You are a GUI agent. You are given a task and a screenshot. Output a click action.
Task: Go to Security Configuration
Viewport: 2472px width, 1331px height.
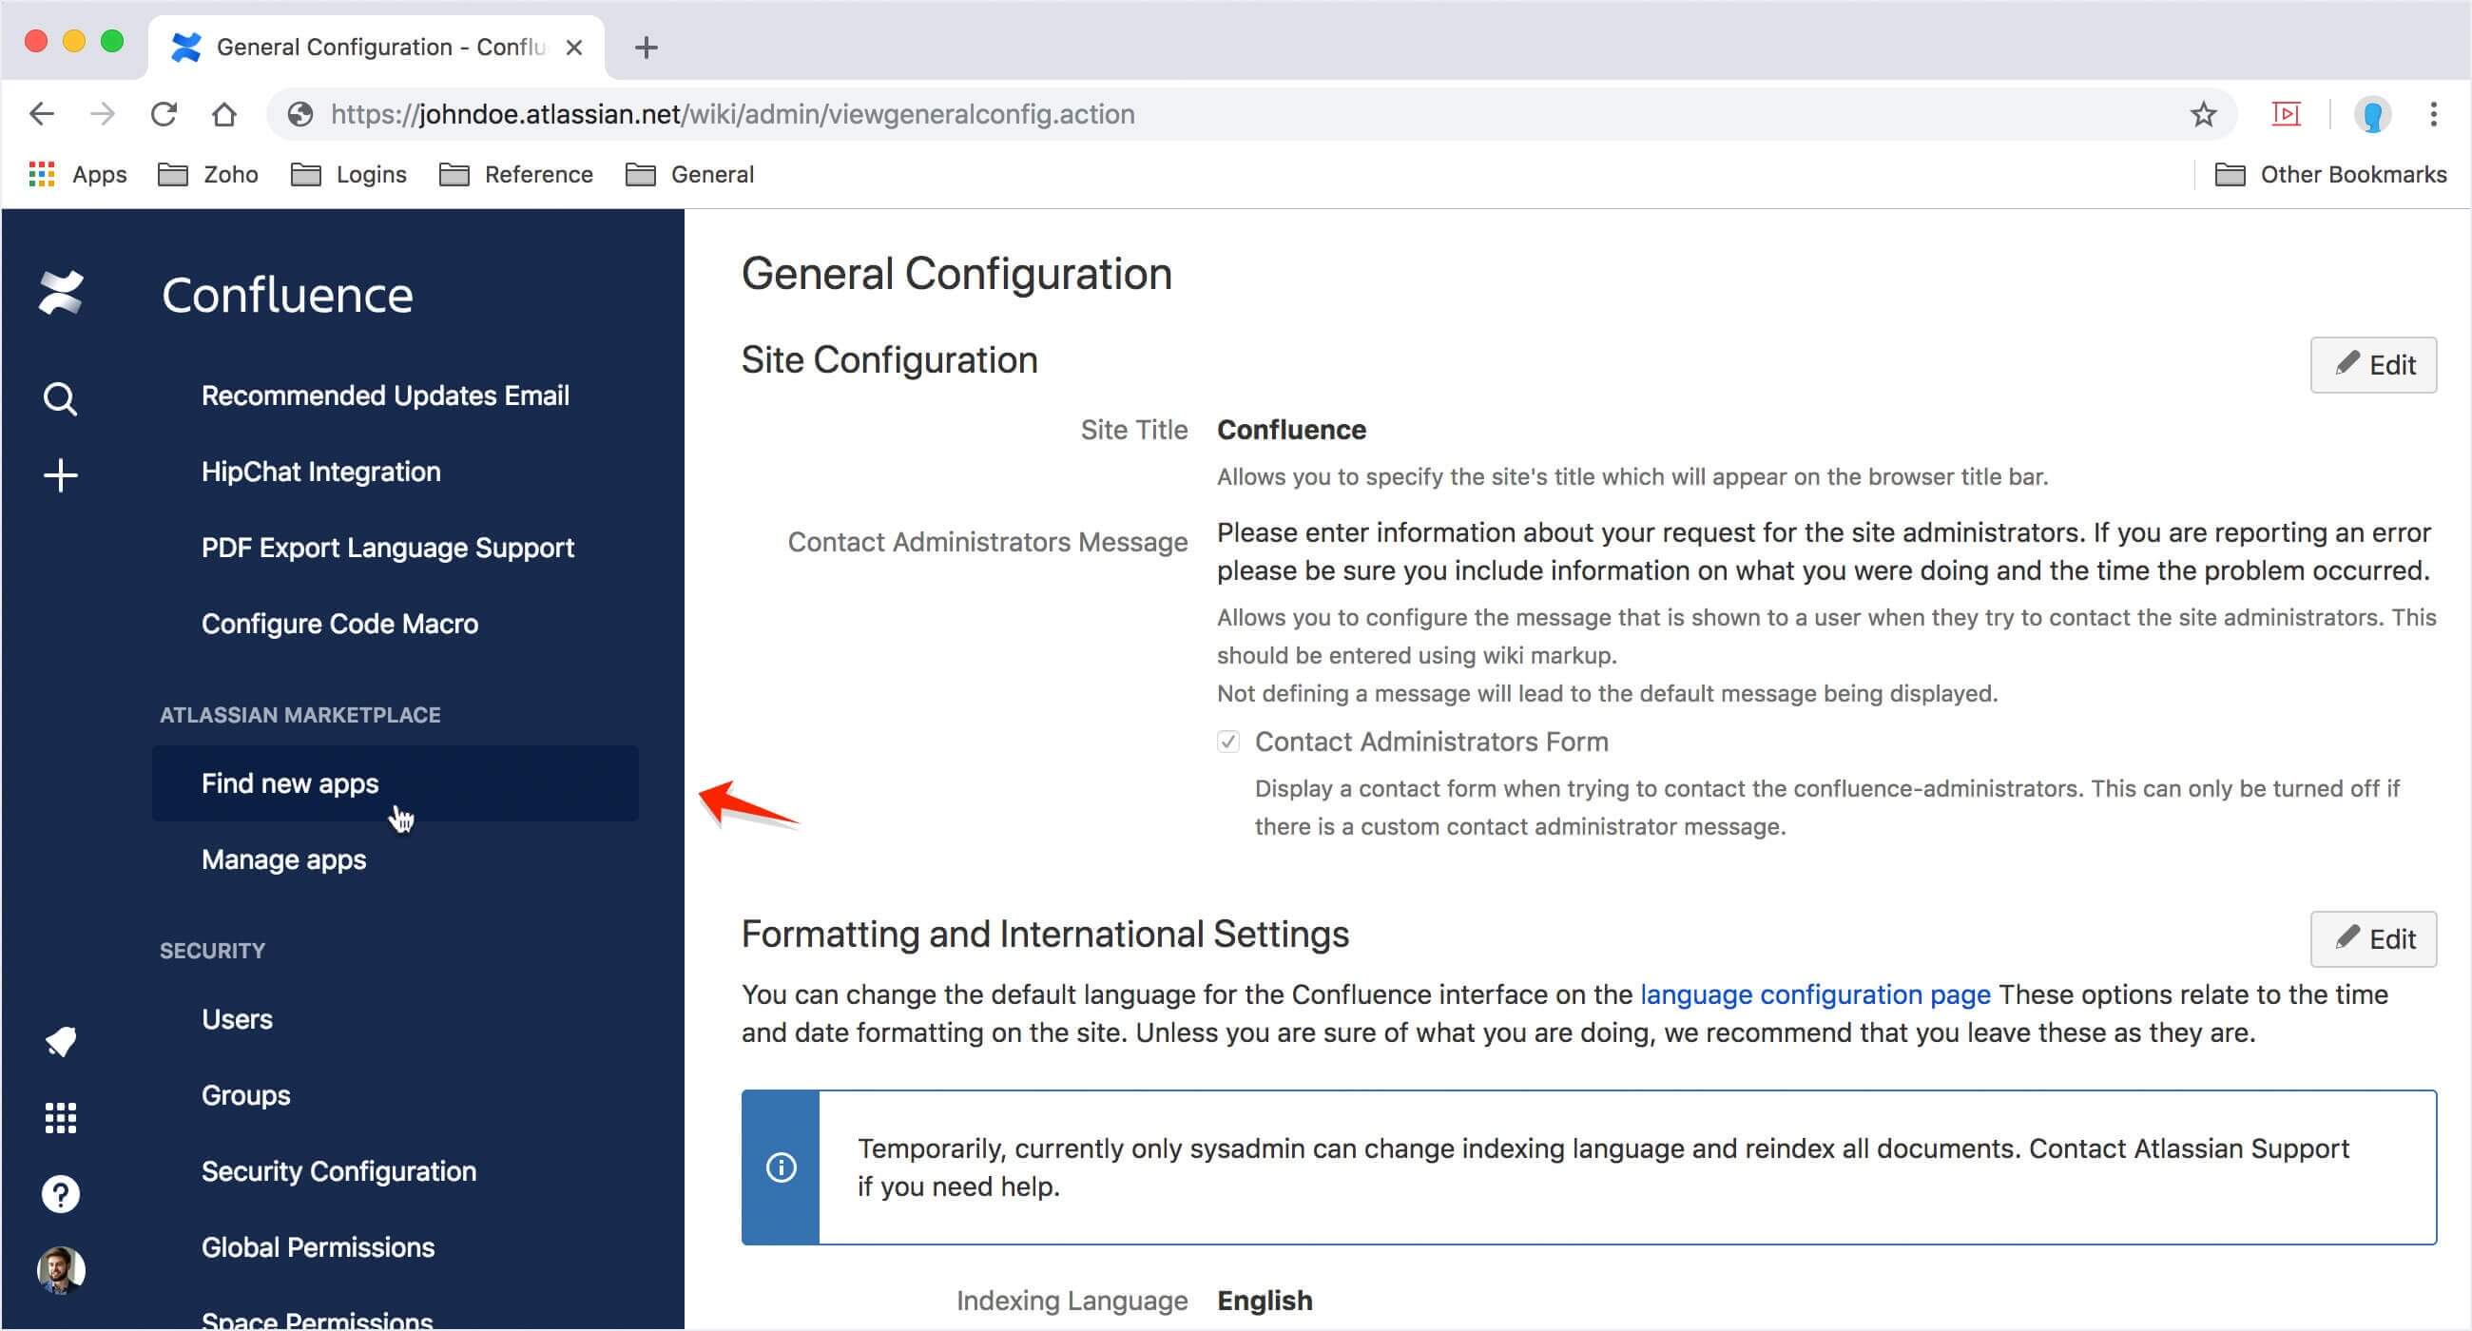point(338,1170)
